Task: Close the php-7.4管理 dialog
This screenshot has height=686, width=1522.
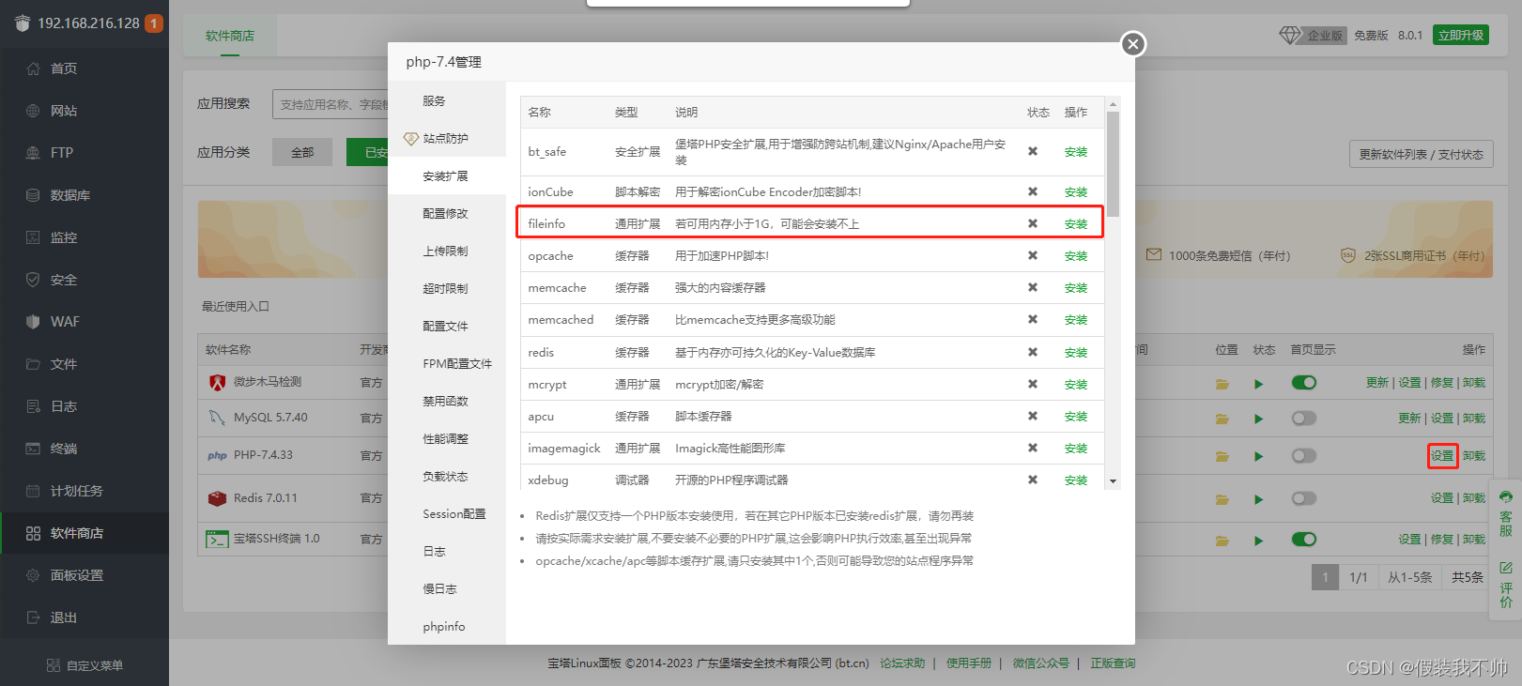Action: tap(1133, 43)
